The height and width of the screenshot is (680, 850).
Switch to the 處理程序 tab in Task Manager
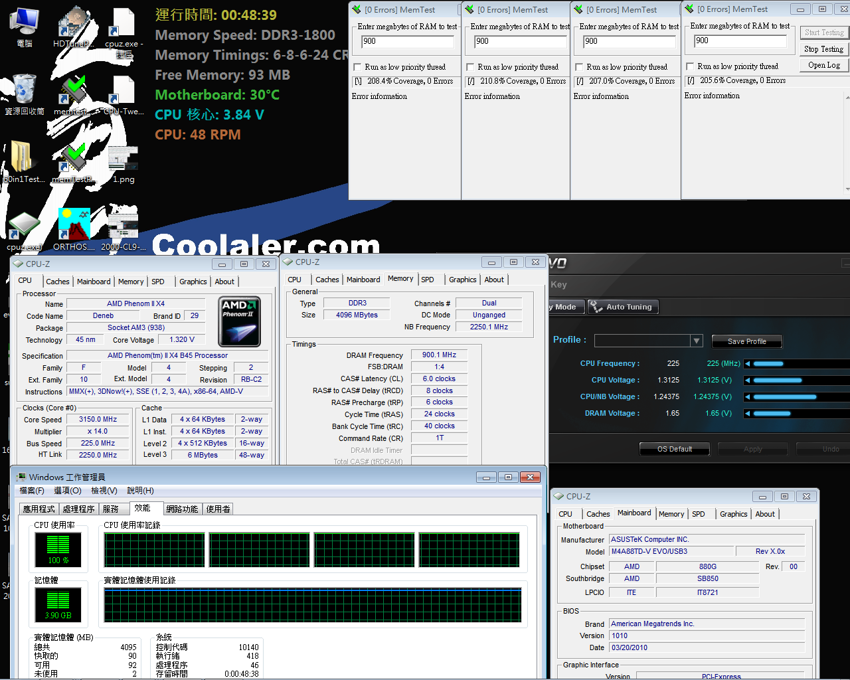pos(78,509)
